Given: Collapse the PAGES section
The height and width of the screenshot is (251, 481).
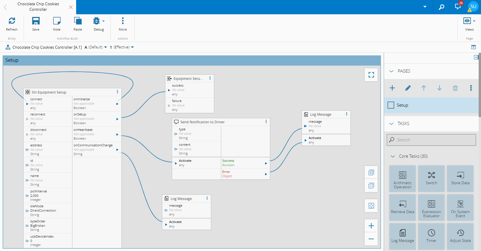Looking at the screenshot, I should (x=391, y=71).
